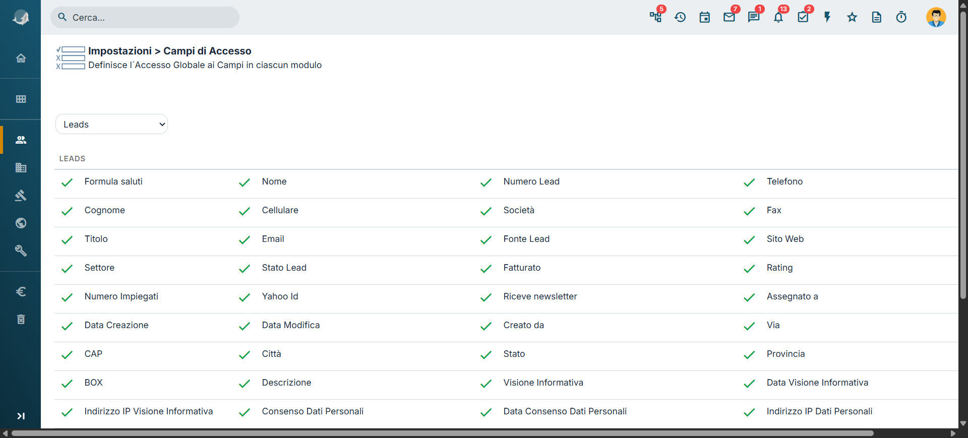
Task: Click the scroll-down arrow on vertical scrollbar
Action: (963, 424)
